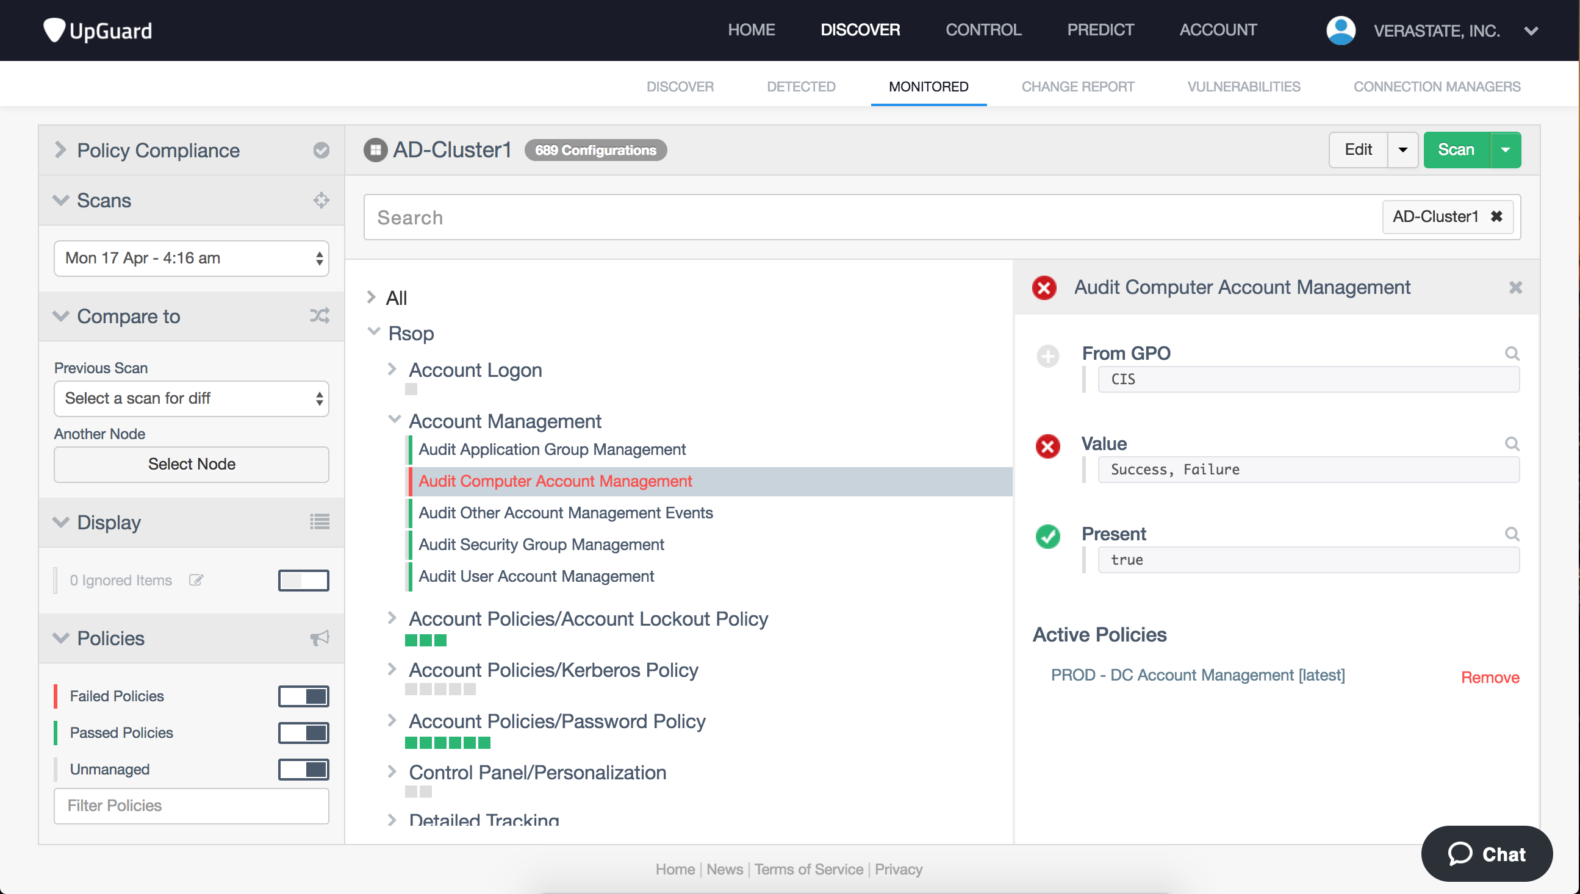Expand the All tree node
This screenshot has width=1580, height=894.
click(x=371, y=297)
